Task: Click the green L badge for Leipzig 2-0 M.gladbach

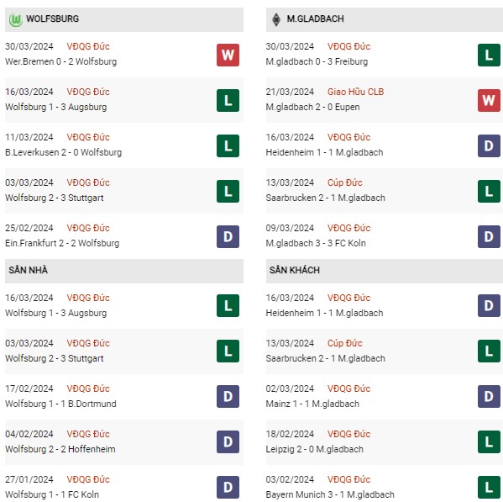Action: tap(489, 442)
